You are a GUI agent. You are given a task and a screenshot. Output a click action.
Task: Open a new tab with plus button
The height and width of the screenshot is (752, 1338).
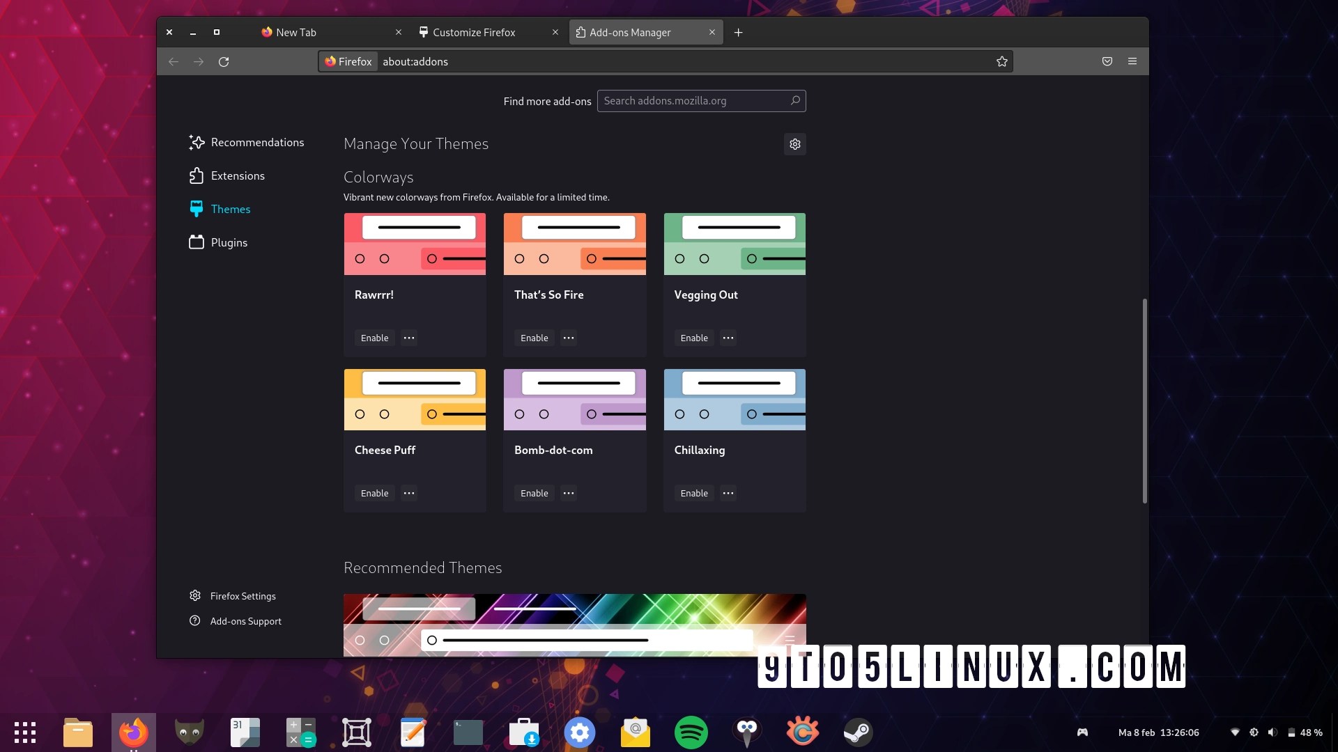point(738,32)
